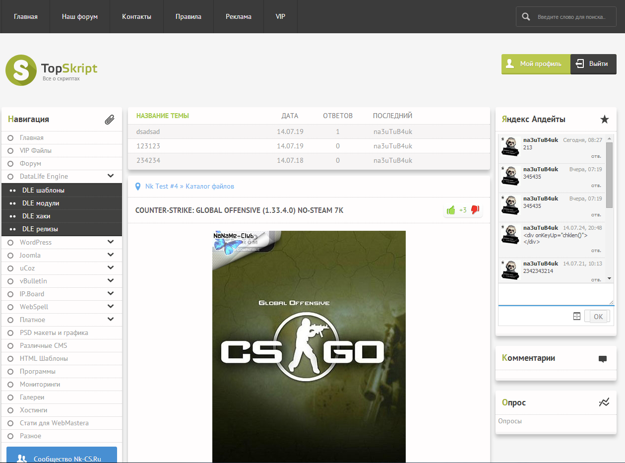The width and height of the screenshot is (625, 463).
Task: Open Контакты in the top menu
Action: coord(137,16)
